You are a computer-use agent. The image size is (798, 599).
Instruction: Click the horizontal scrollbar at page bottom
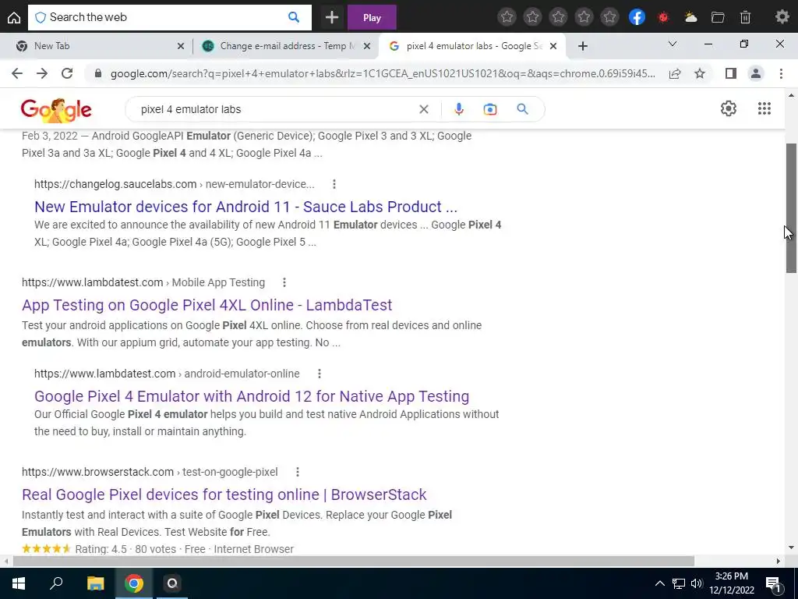coord(353,561)
